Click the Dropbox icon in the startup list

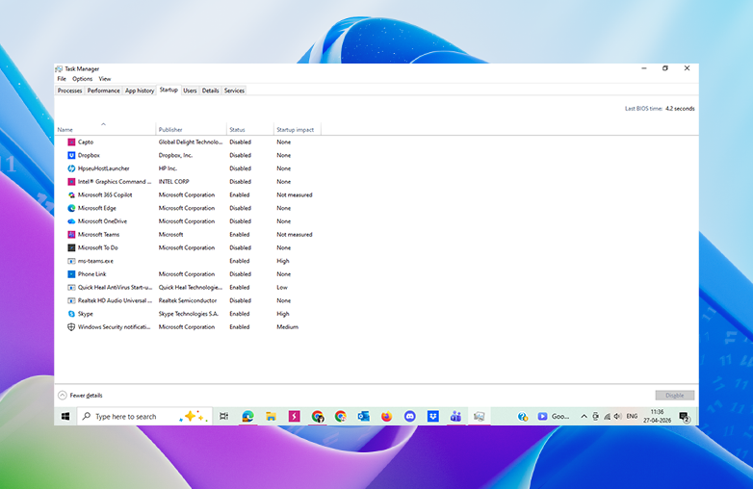coord(71,156)
